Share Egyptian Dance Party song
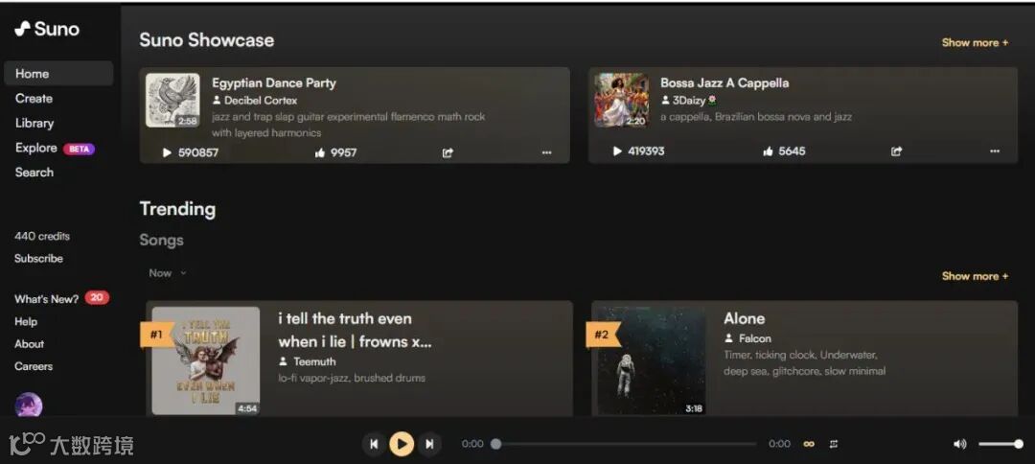This screenshot has height=464, width=1035. pyautogui.click(x=448, y=153)
